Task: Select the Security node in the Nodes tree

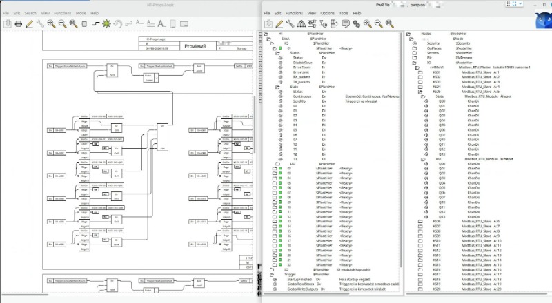Action: (x=433, y=43)
